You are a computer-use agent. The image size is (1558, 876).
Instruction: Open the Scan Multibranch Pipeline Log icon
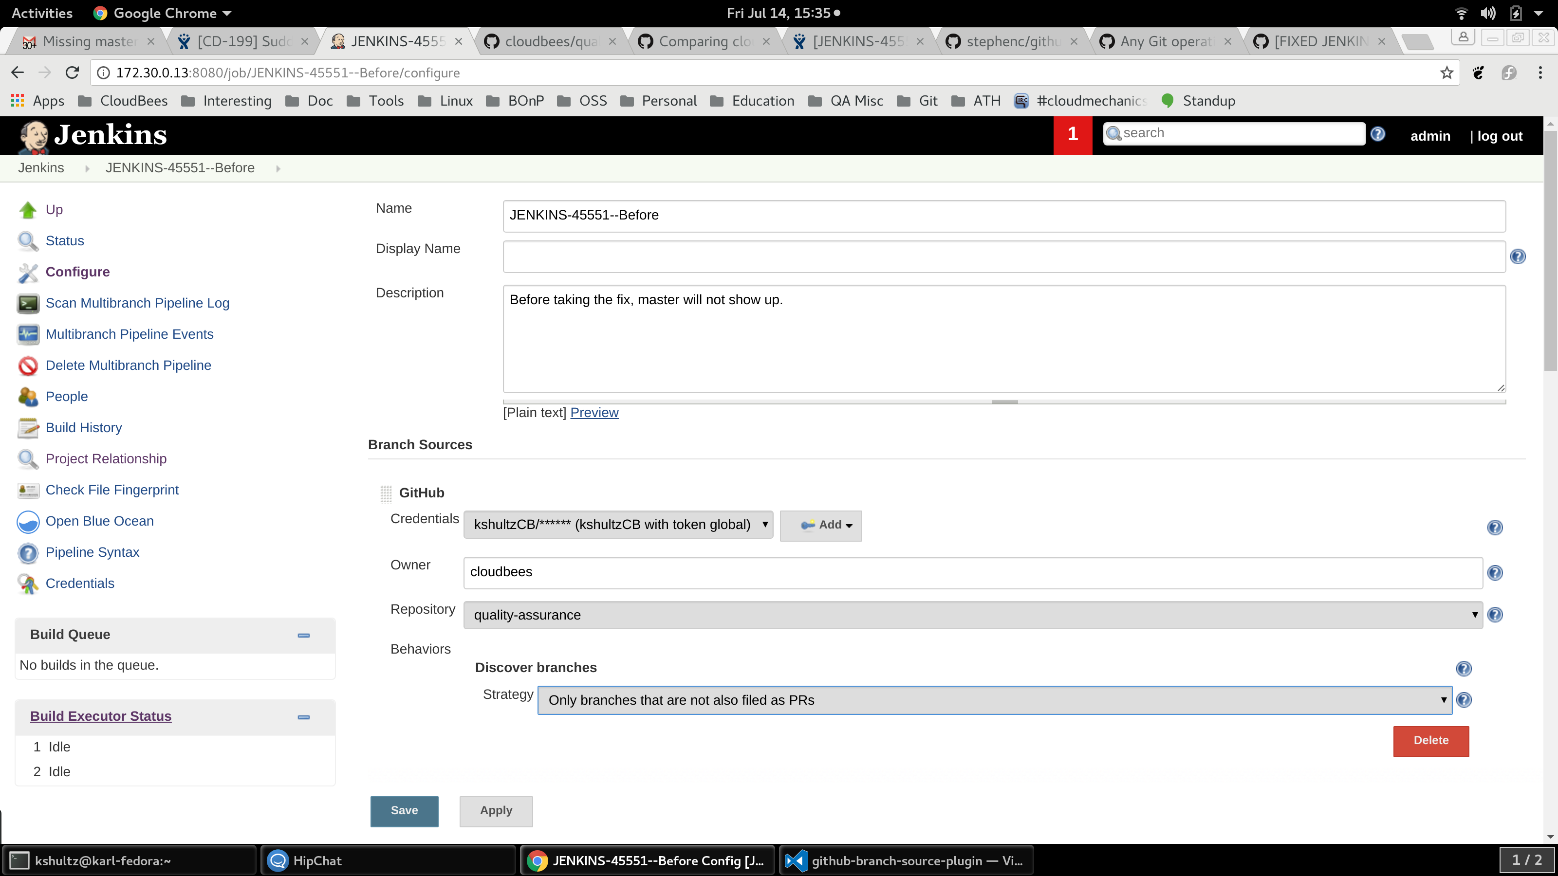pyautogui.click(x=28, y=304)
